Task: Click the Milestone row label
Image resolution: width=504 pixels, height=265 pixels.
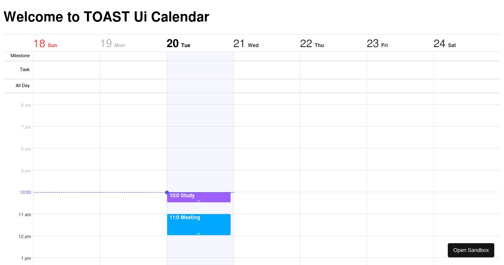Action: click(20, 56)
